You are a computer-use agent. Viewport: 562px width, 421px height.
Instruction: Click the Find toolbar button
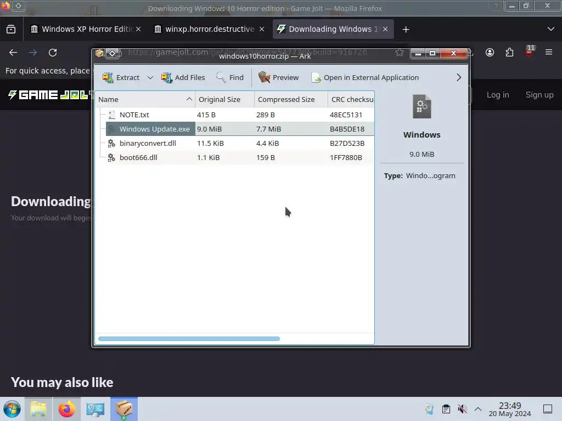(230, 77)
